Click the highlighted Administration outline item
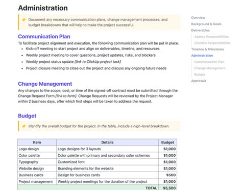Viewport: 242px width, 191px height. [x=202, y=56]
